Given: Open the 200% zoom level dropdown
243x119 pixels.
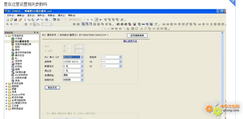Looking at the screenshot, I should point(22,24).
